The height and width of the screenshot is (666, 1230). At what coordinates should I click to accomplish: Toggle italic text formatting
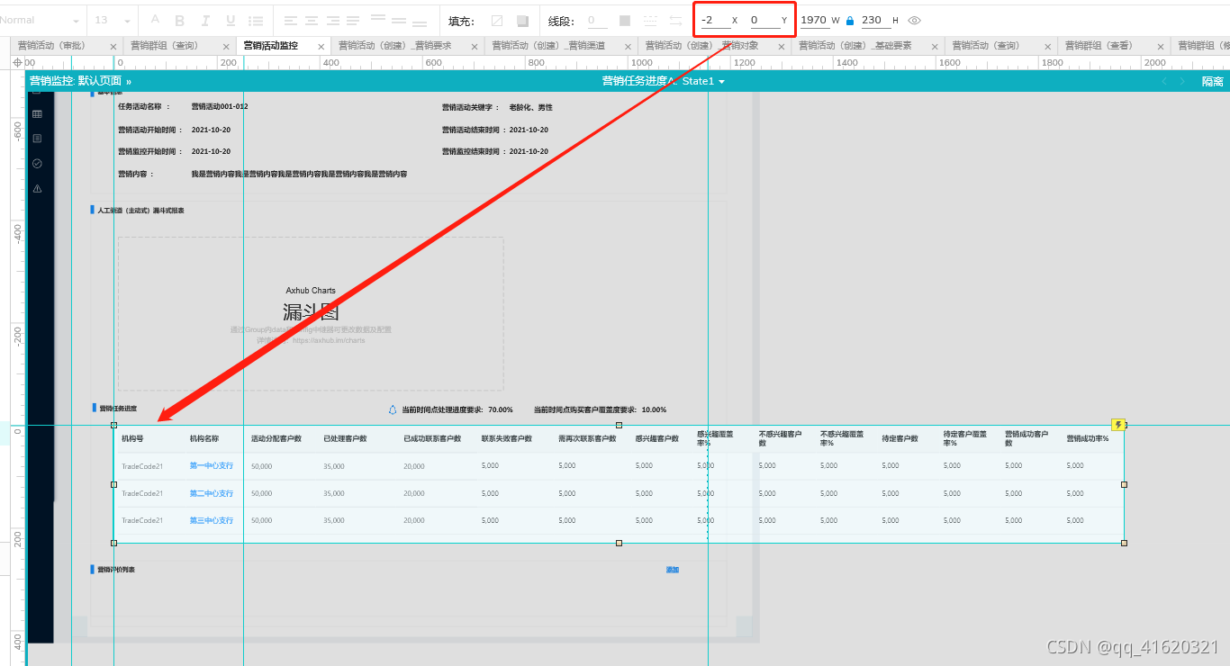click(206, 20)
